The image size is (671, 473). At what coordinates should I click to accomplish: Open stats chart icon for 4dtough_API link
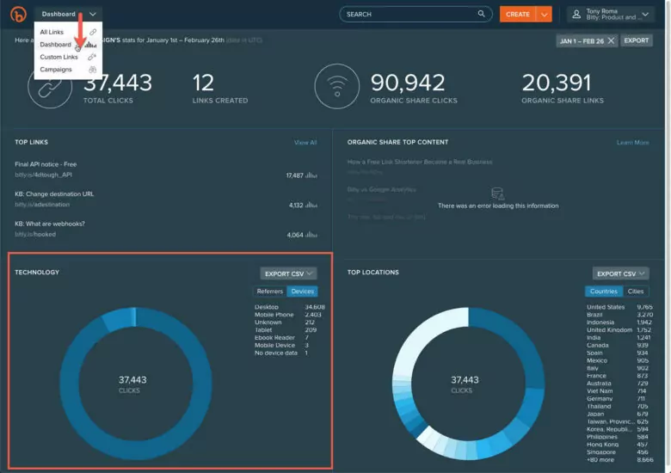[311, 175]
